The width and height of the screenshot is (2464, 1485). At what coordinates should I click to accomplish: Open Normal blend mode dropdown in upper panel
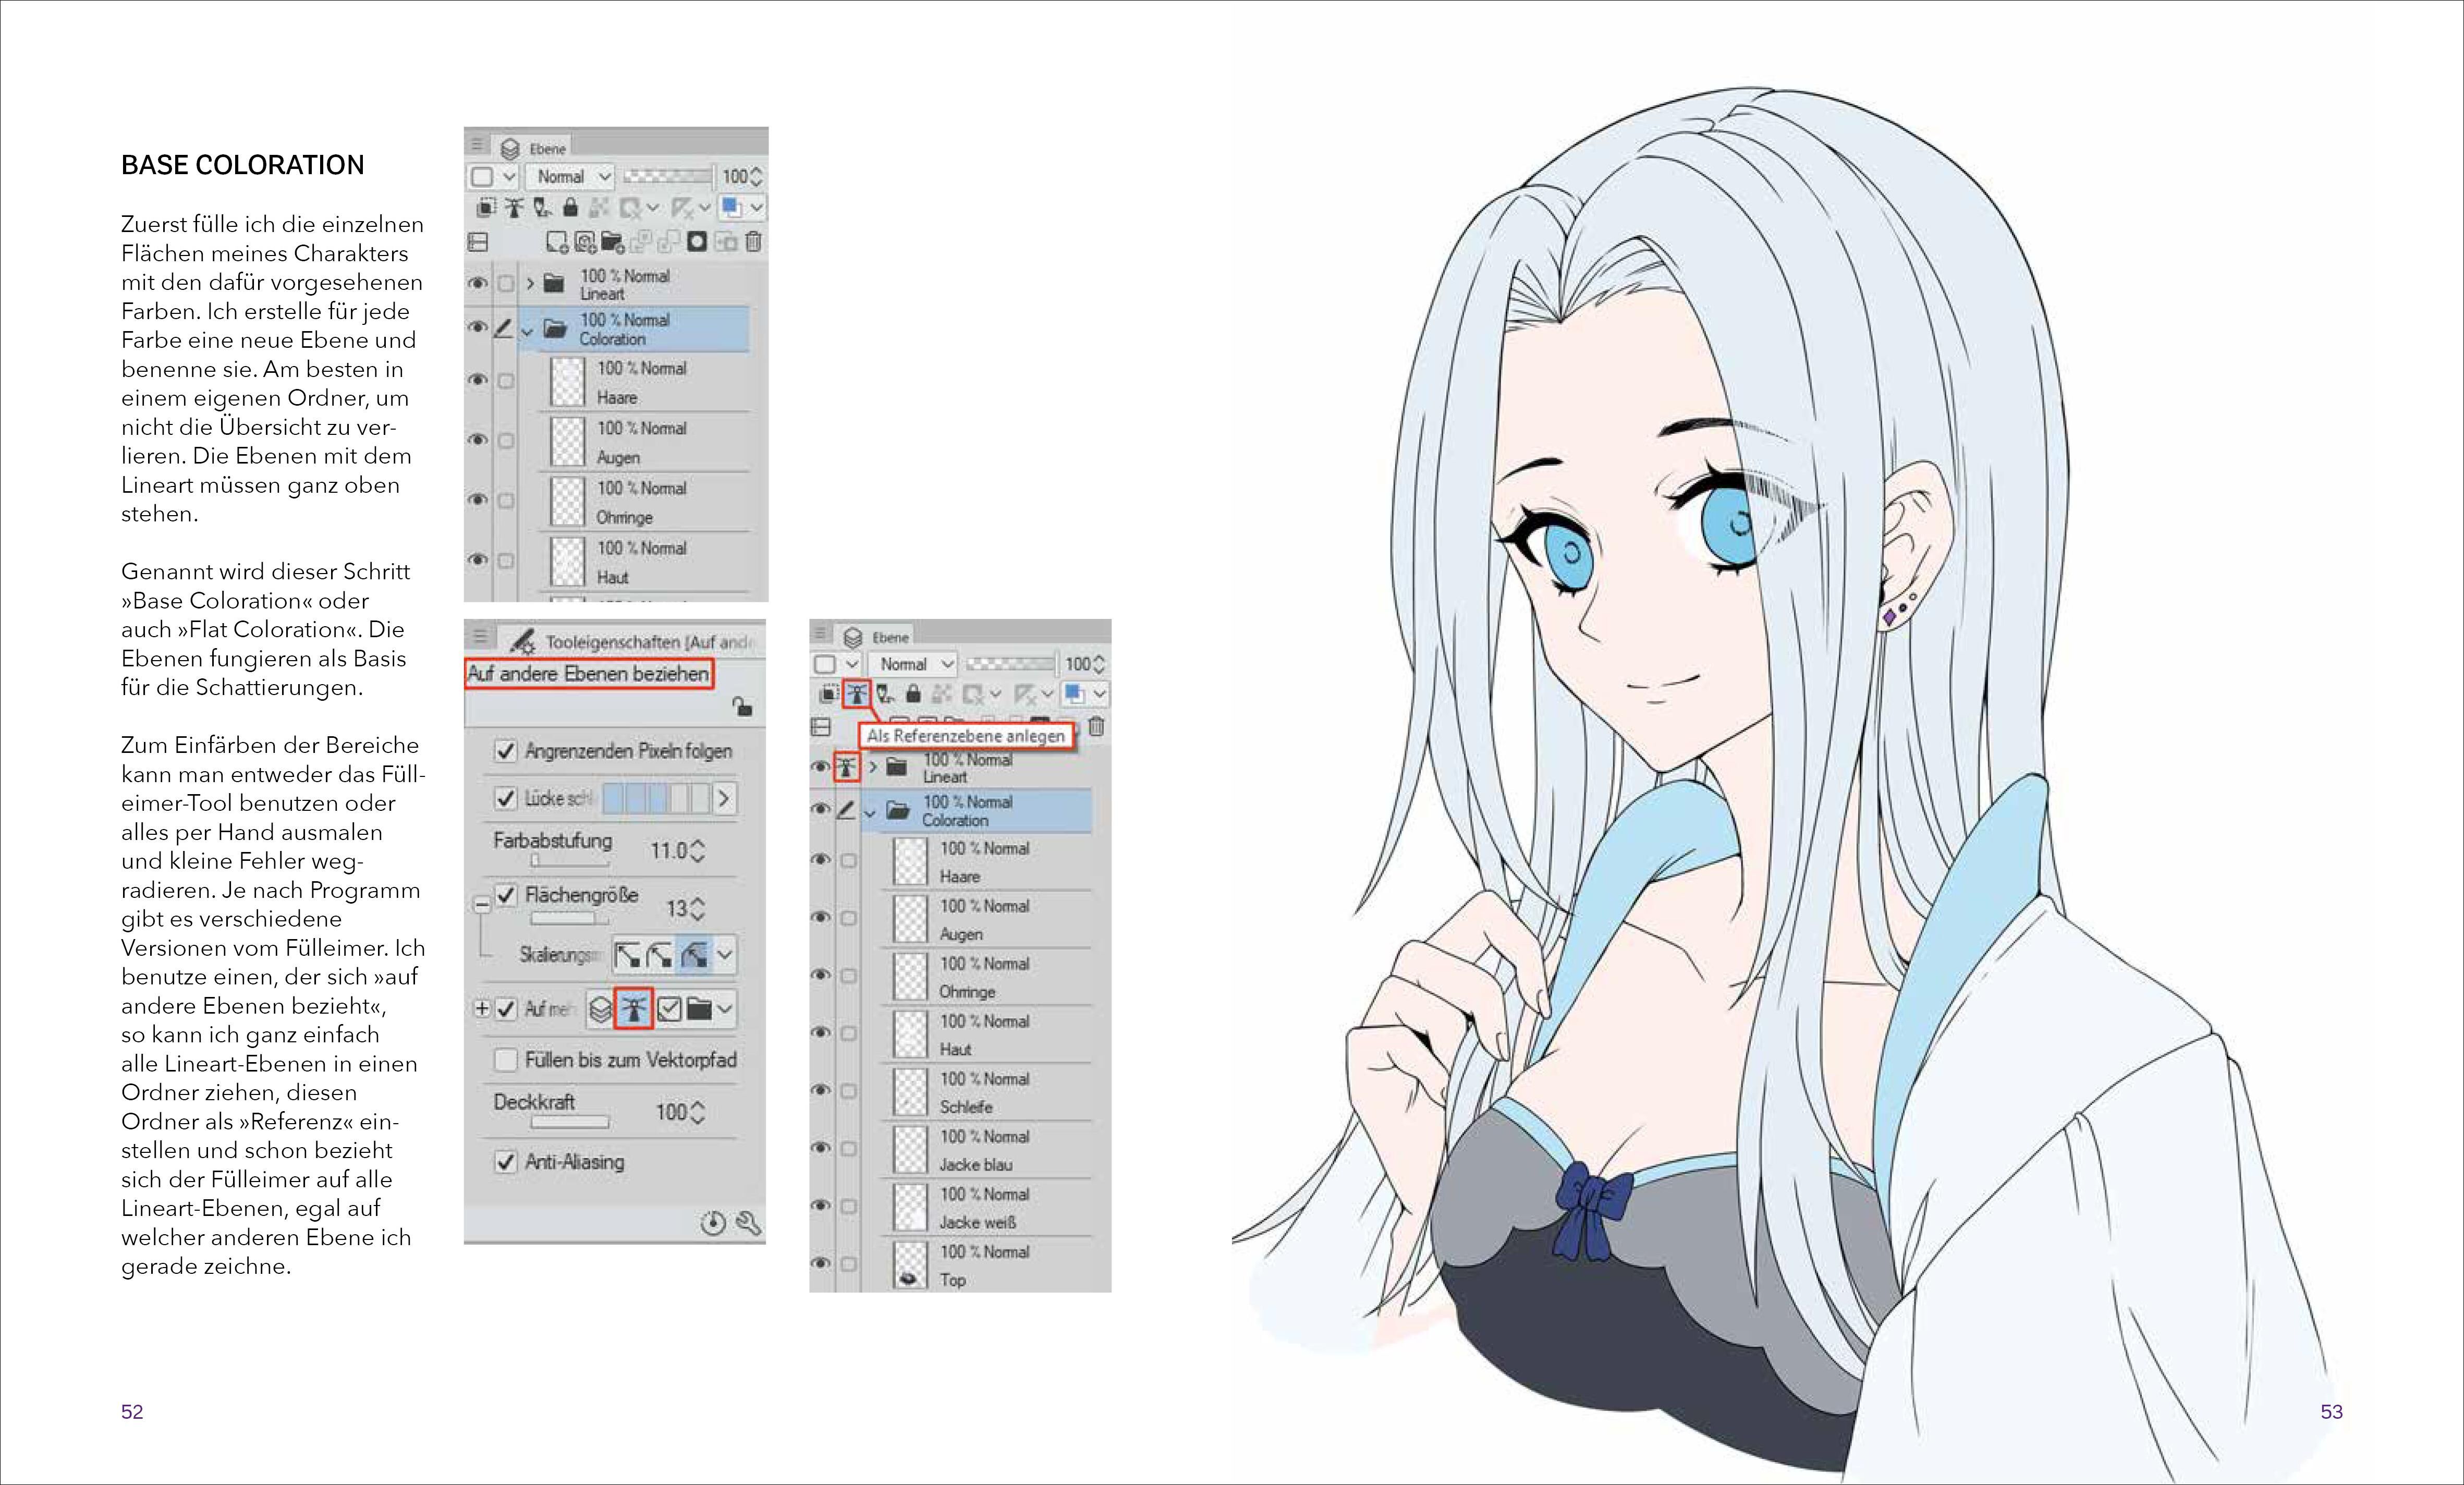click(x=572, y=177)
